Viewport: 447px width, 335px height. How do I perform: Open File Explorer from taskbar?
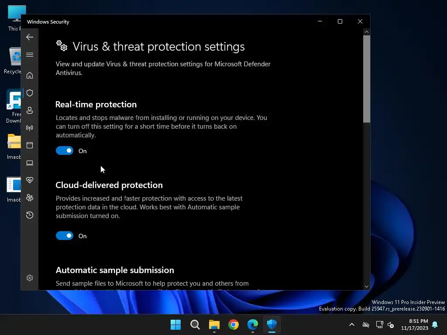pyautogui.click(x=214, y=325)
